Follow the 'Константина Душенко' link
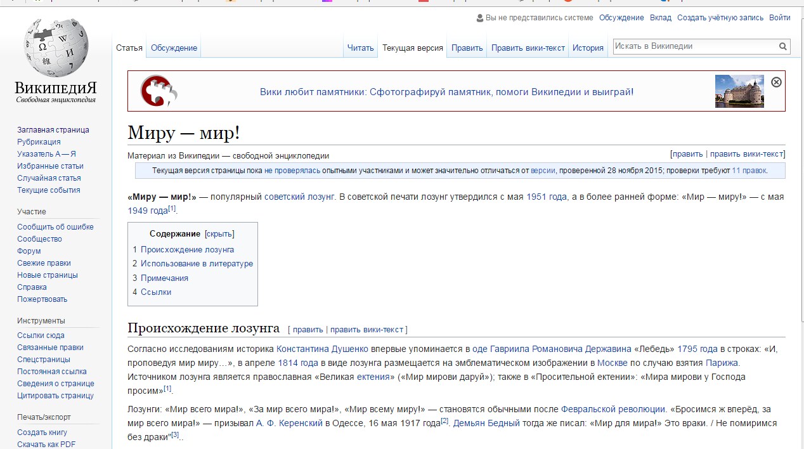The image size is (804, 449). pyautogui.click(x=323, y=349)
